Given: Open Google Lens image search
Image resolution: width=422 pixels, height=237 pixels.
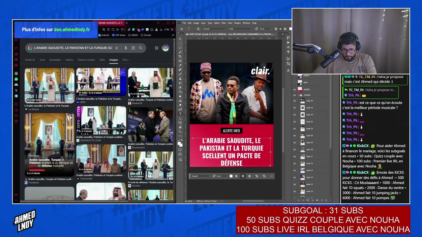Looking at the screenshot, I should pyautogui.click(x=133, y=48).
